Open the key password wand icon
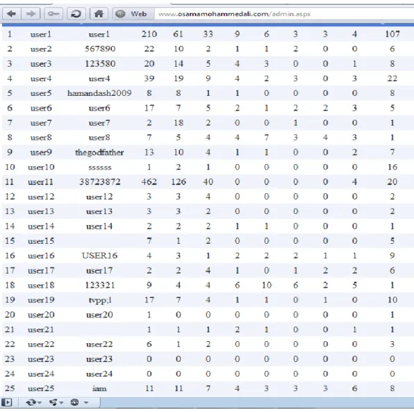 (x=53, y=14)
